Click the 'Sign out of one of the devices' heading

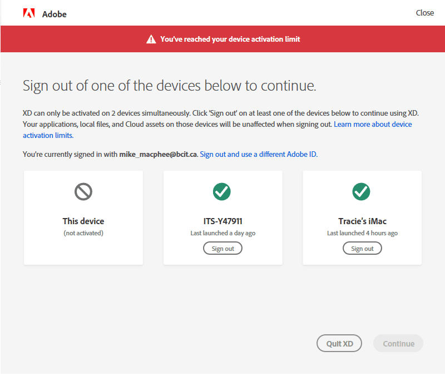point(170,86)
